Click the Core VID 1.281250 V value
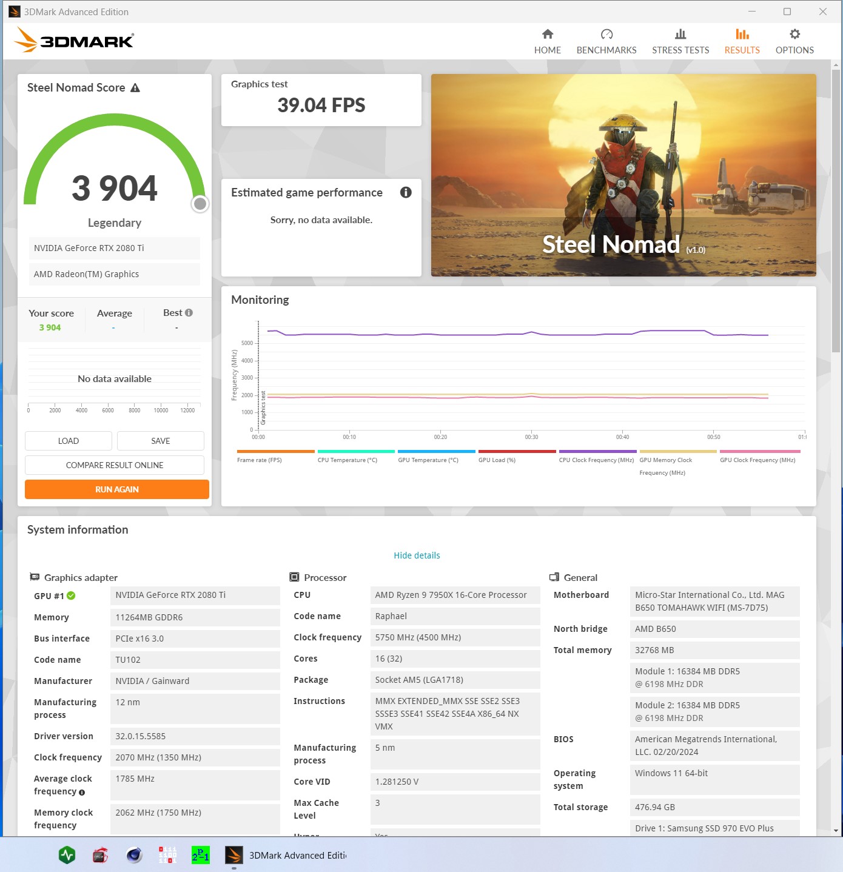The width and height of the screenshot is (843, 872). [455, 782]
